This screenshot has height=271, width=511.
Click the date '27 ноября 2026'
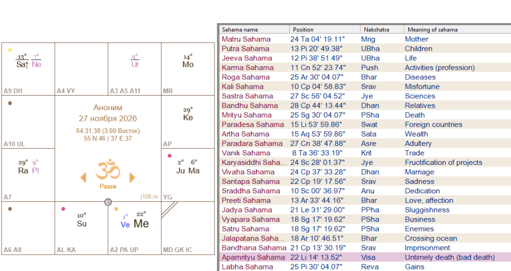click(x=108, y=118)
